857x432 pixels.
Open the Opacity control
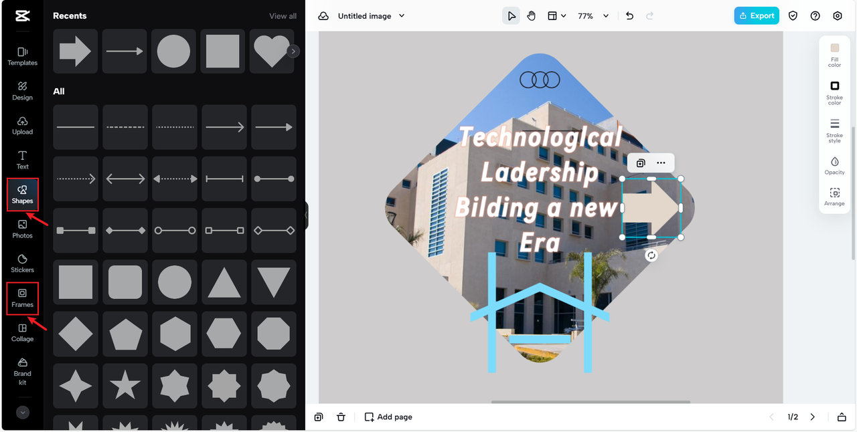click(834, 166)
